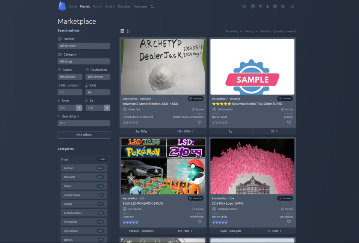Select the Psychedelics category
Viewport: 359px width, 243px height.
pos(84,222)
